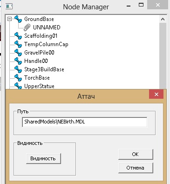The width and height of the screenshot is (170, 184).
Task: Close the Аттач dialog
Action: [156, 94]
